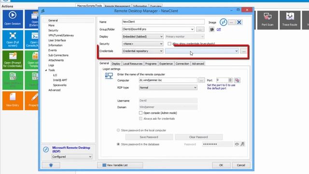The width and height of the screenshot is (309, 174).
Task: Select Store password in the database
Action: pyautogui.click(x=118, y=144)
